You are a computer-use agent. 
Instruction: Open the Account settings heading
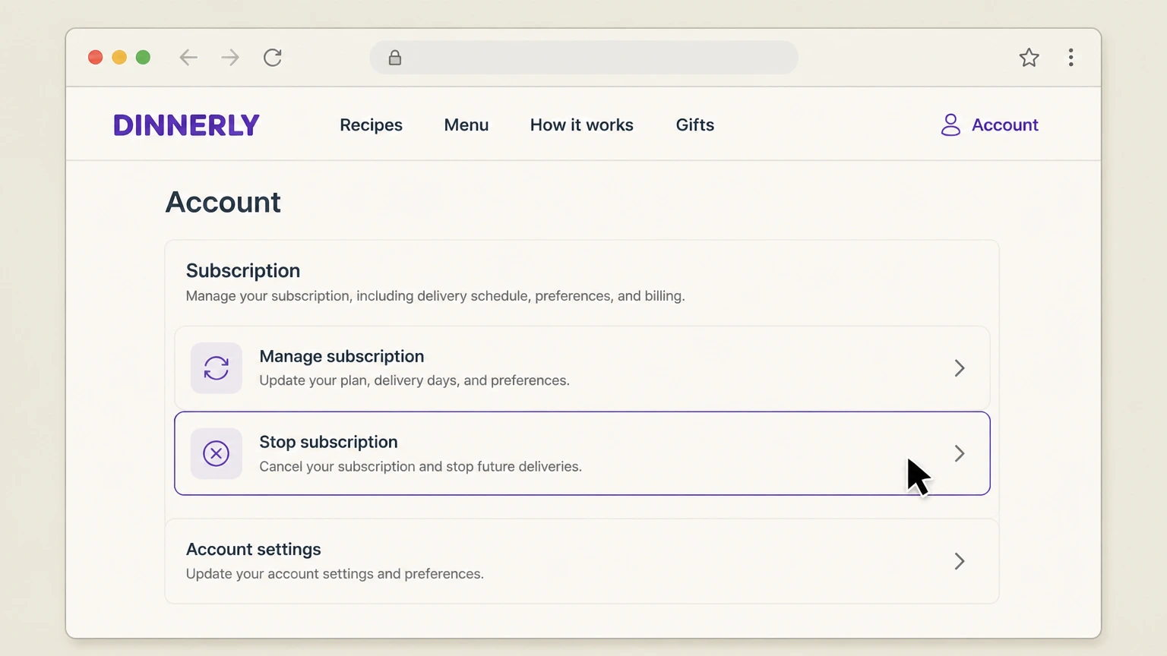(254, 549)
